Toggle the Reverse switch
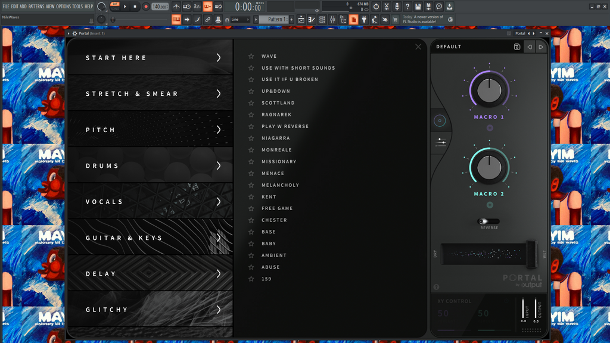Image resolution: width=610 pixels, height=343 pixels. click(x=488, y=222)
